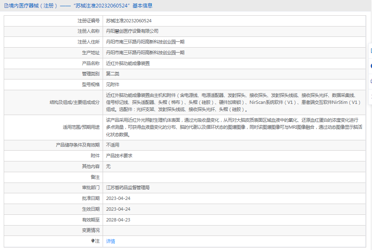Click the 管理类别 row label

click(x=91, y=74)
